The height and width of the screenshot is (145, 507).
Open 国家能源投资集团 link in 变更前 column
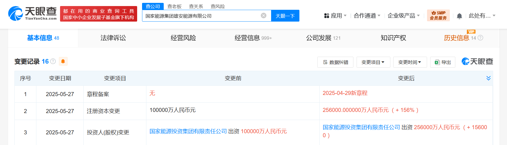click(188, 131)
